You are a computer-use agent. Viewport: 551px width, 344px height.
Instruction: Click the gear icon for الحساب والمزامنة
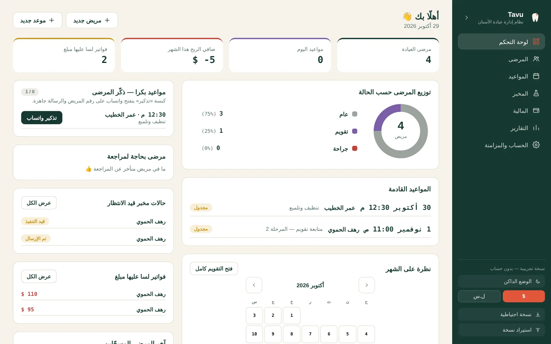[x=536, y=145]
